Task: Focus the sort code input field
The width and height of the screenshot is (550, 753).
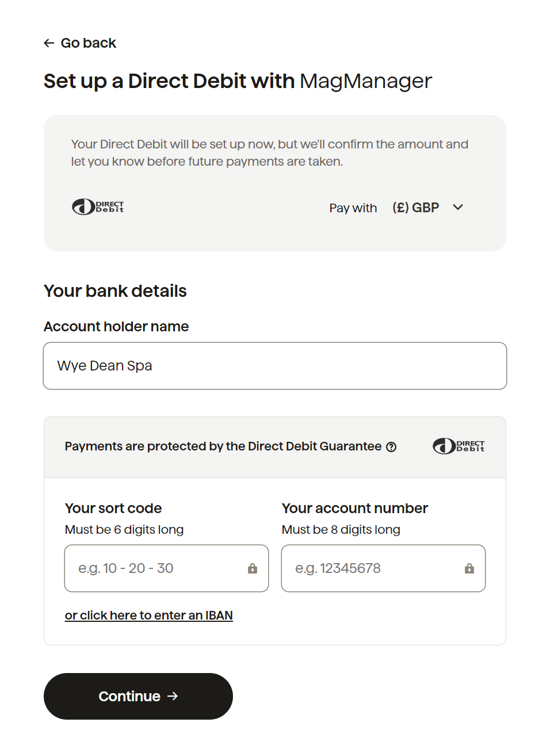Action: pyautogui.click(x=166, y=568)
